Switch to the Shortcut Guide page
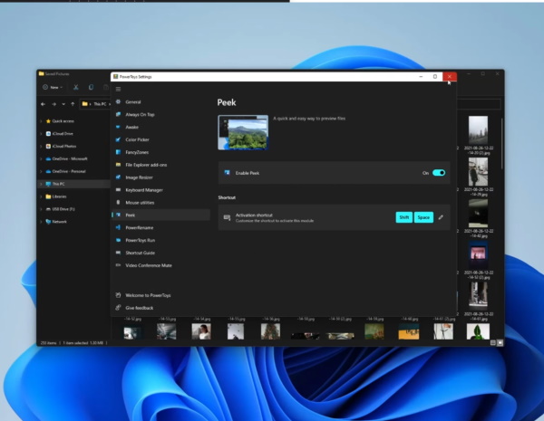Viewport: 544px width, 421px height. tap(141, 253)
